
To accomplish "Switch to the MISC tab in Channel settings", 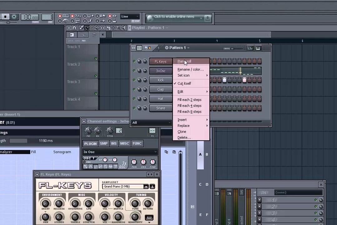I will [x=125, y=143].
